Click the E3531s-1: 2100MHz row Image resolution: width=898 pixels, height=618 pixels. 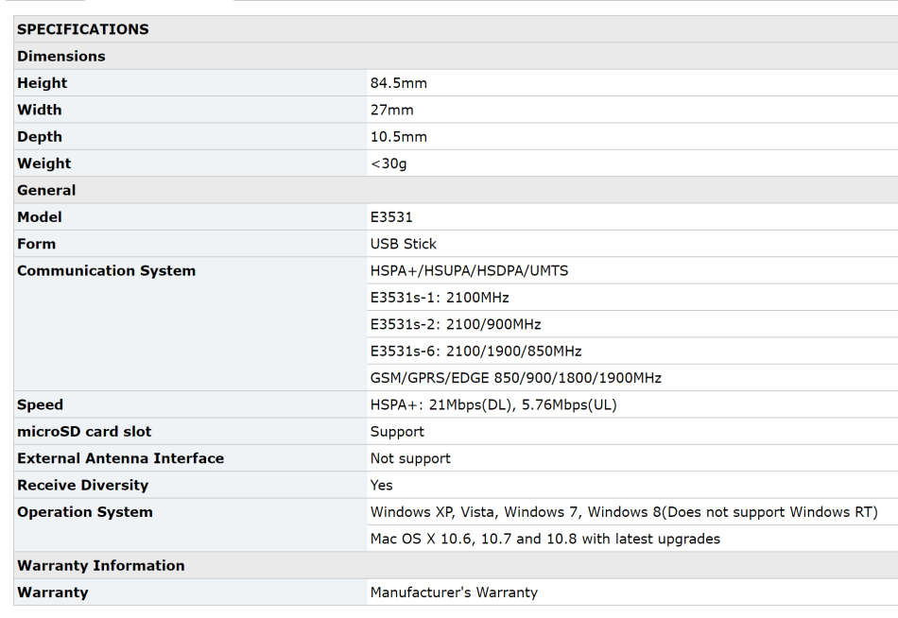click(440, 298)
